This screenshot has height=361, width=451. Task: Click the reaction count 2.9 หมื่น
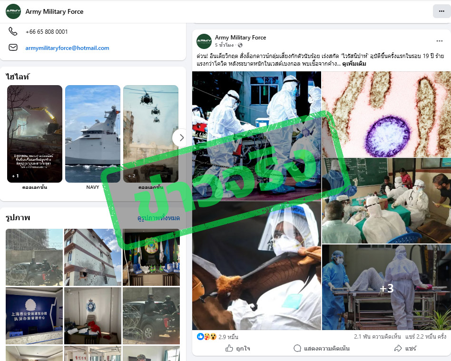coord(228,337)
